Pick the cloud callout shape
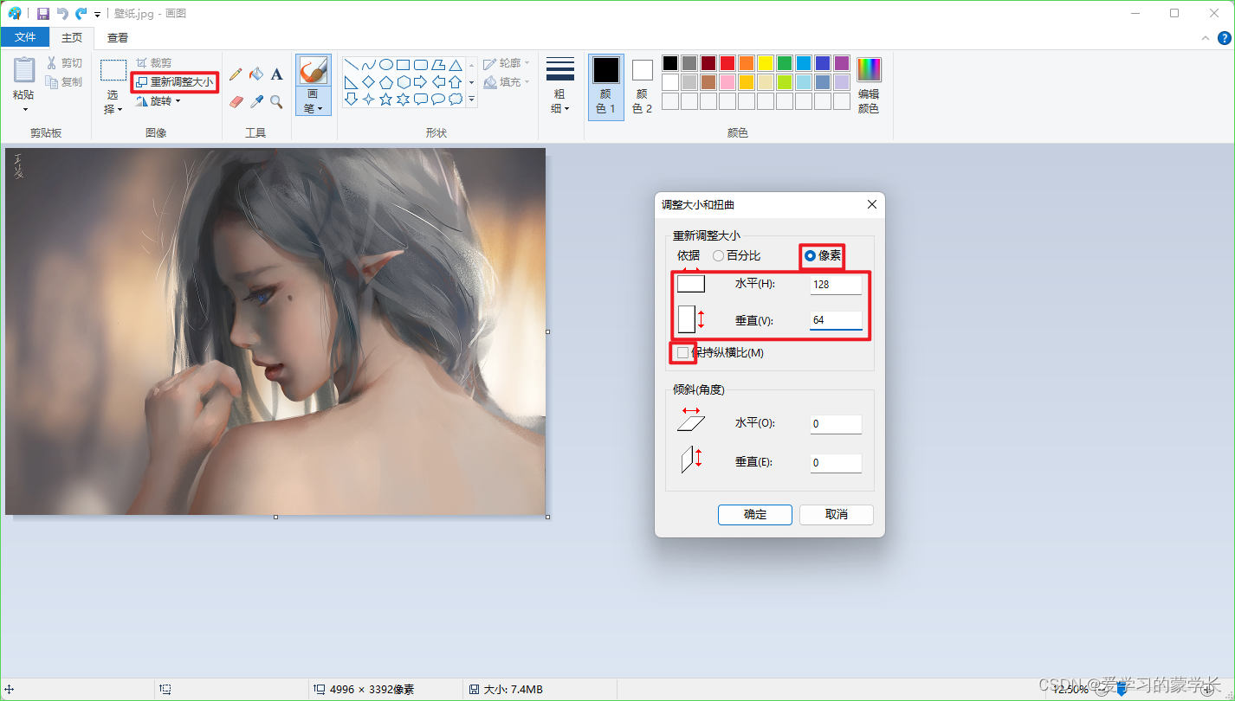Screen dimensions: 1235x701 pyautogui.click(x=456, y=100)
